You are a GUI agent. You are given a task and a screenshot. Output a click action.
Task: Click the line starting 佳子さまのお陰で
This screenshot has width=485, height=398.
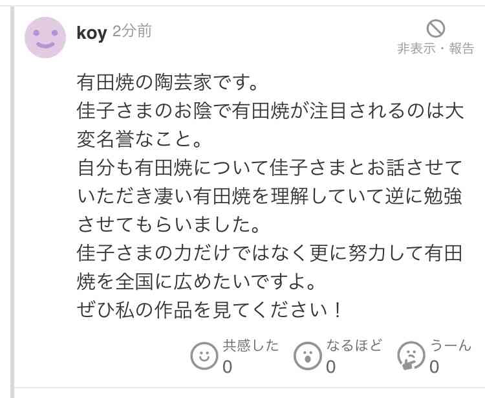270,111
